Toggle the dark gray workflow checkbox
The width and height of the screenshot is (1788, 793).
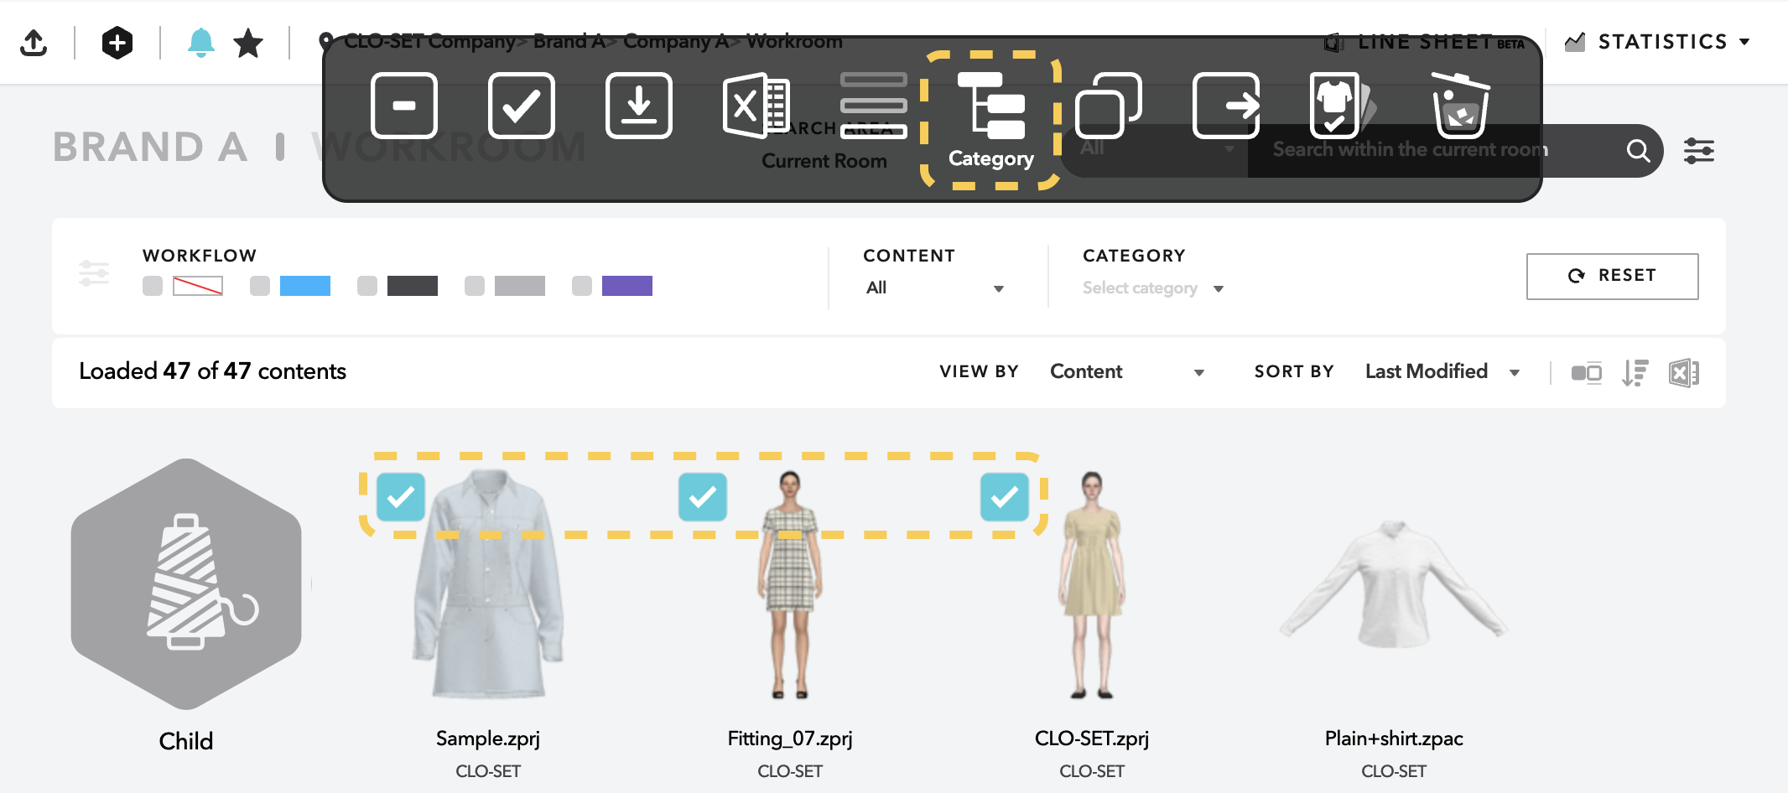(x=367, y=286)
